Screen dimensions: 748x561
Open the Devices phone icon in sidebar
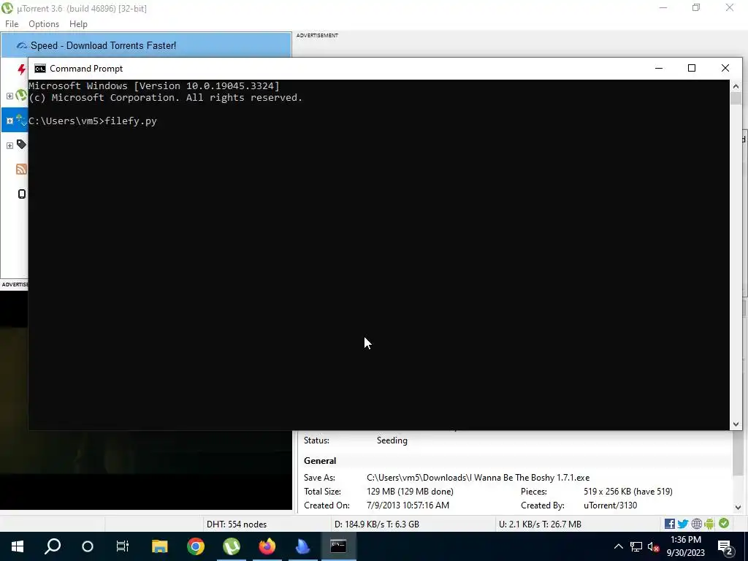(22, 194)
